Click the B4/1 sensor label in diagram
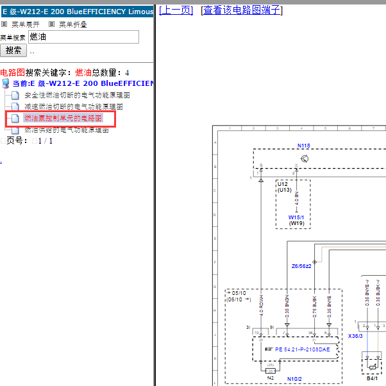The height and width of the screenshot is (386, 386). [372, 378]
